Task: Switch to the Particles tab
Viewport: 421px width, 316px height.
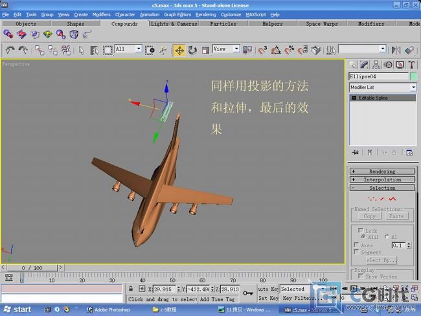Action: click(223, 24)
